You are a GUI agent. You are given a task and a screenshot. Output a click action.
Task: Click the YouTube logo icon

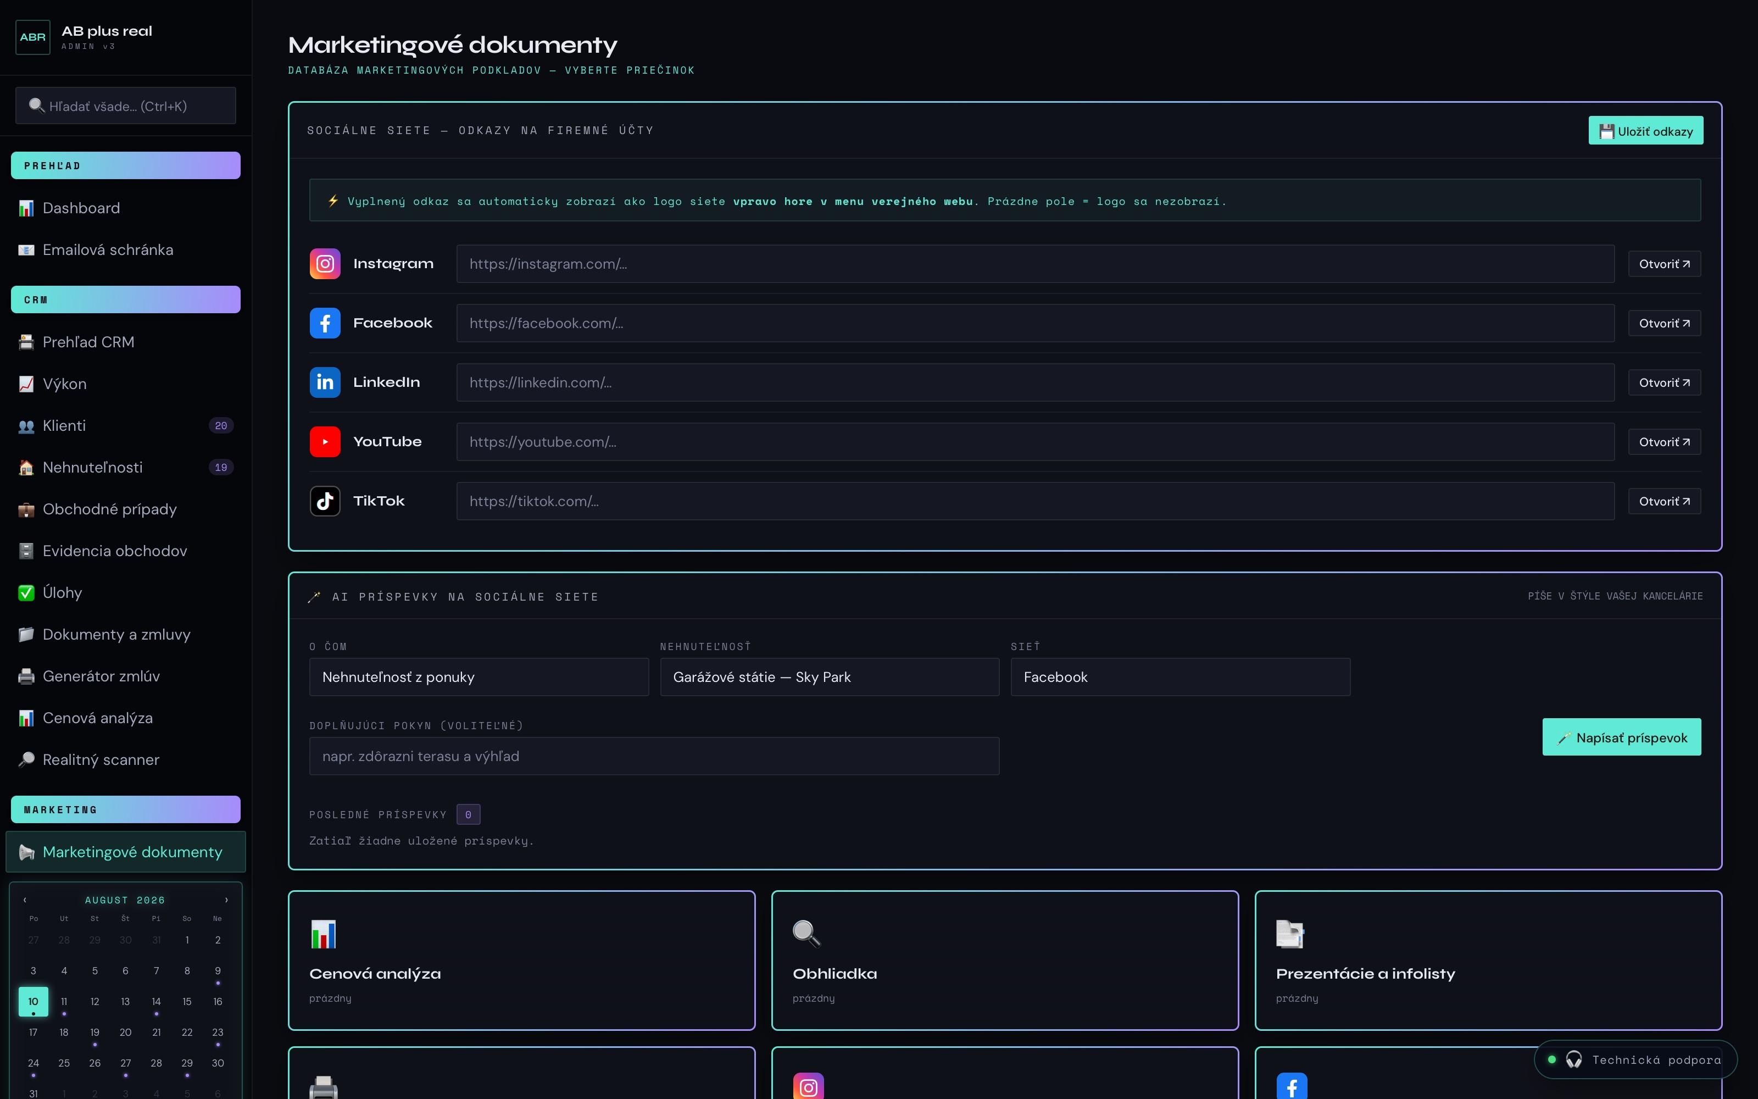[x=325, y=442]
